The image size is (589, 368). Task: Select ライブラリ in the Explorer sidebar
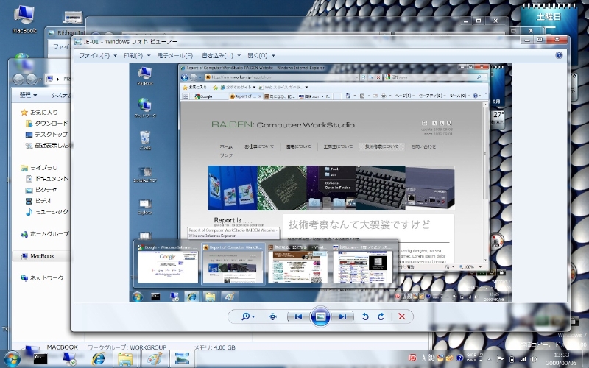pos(39,168)
